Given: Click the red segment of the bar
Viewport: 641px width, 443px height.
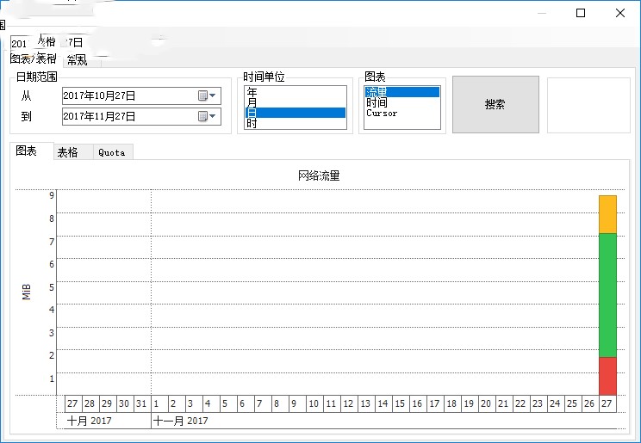Looking at the screenshot, I should pyautogui.click(x=607, y=375).
